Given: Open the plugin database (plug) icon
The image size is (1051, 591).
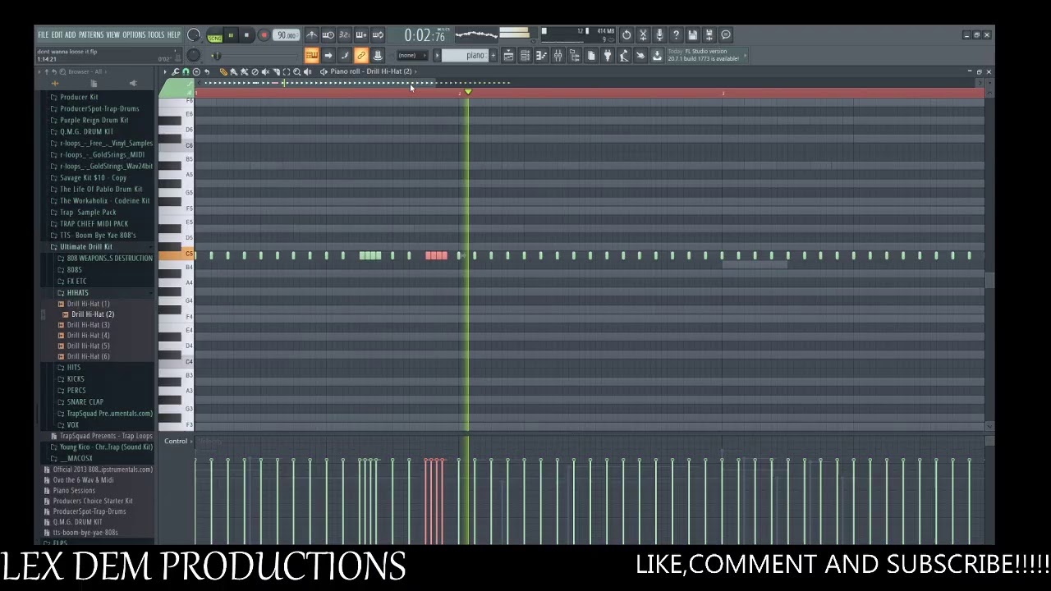Looking at the screenshot, I should [608, 55].
